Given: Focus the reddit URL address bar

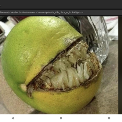Looking at the screenshot, I should coord(61,13).
